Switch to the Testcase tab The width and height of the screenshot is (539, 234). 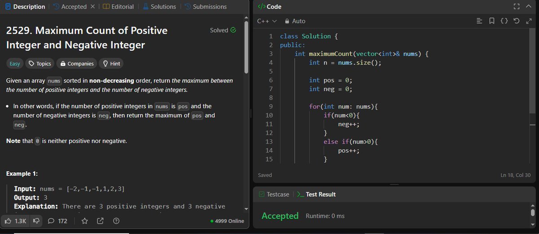274,194
